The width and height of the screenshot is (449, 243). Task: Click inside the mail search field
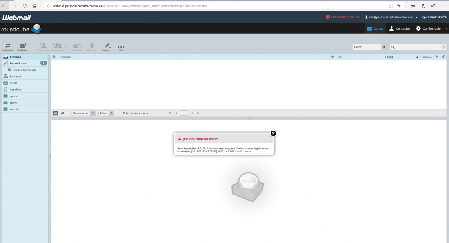click(419, 47)
